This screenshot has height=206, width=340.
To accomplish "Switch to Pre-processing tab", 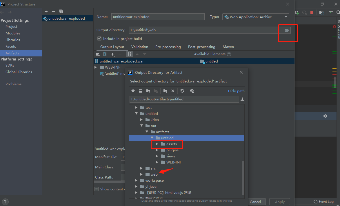I will (x=168, y=47).
